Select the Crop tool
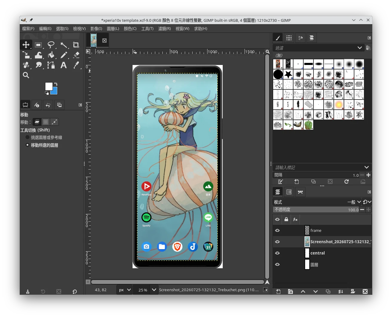This screenshot has height=318, width=392. (76, 45)
